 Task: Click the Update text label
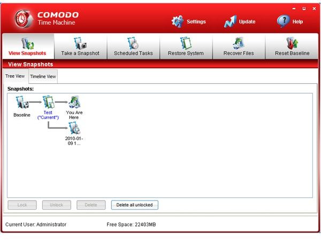pyautogui.click(x=247, y=22)
